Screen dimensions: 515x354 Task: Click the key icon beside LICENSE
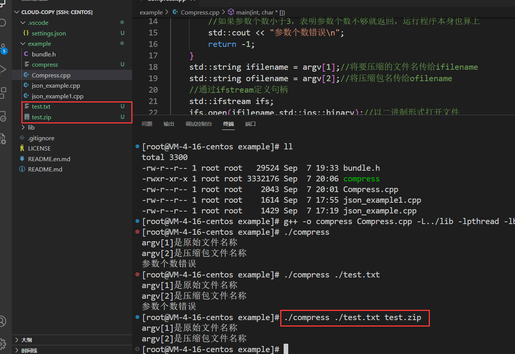[22, 148]
